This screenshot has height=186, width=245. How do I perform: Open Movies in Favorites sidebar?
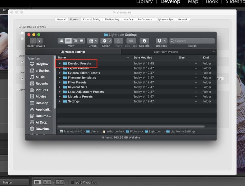point(38,97)
